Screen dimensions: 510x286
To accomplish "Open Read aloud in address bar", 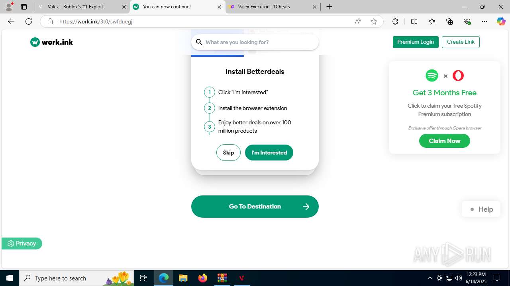I will tap(358, 21).
